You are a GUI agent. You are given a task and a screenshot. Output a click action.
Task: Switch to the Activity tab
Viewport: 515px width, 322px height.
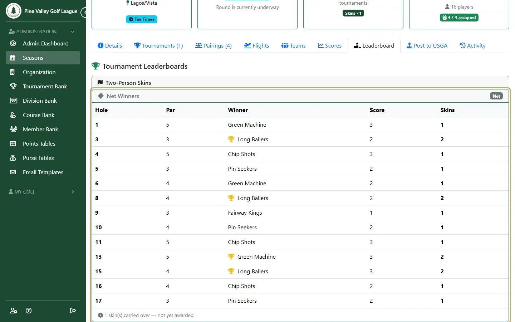(x=472, y=45)
